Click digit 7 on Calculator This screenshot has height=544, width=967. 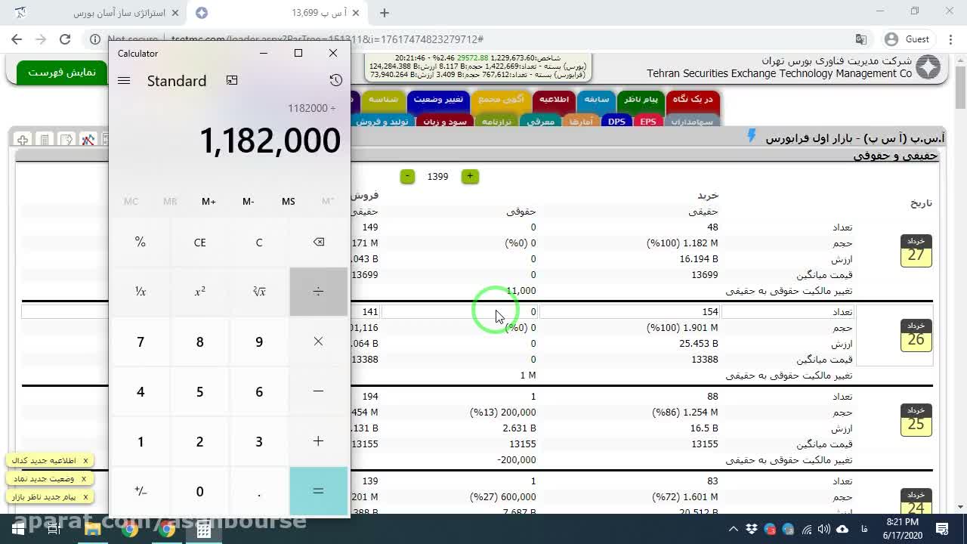pos(141,342)
